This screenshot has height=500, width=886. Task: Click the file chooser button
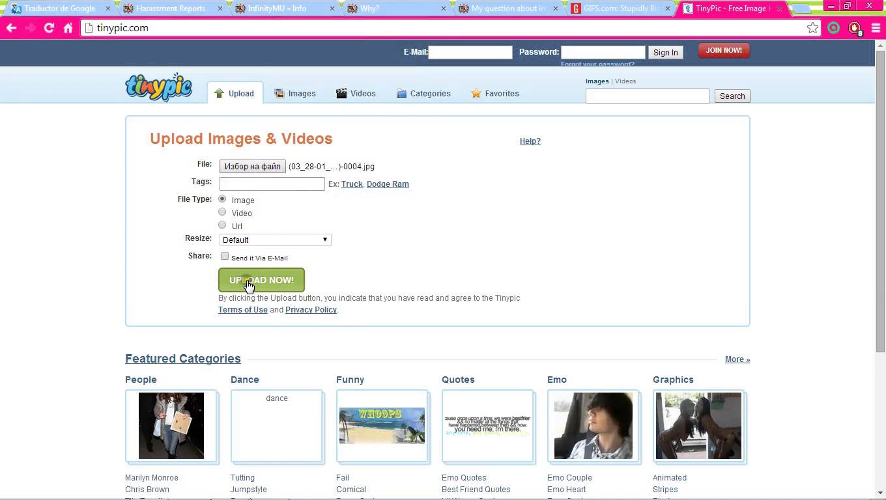(252, 167)
